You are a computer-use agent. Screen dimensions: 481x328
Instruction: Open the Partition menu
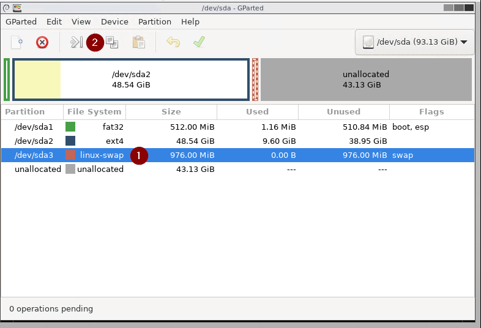coord(155,21)
